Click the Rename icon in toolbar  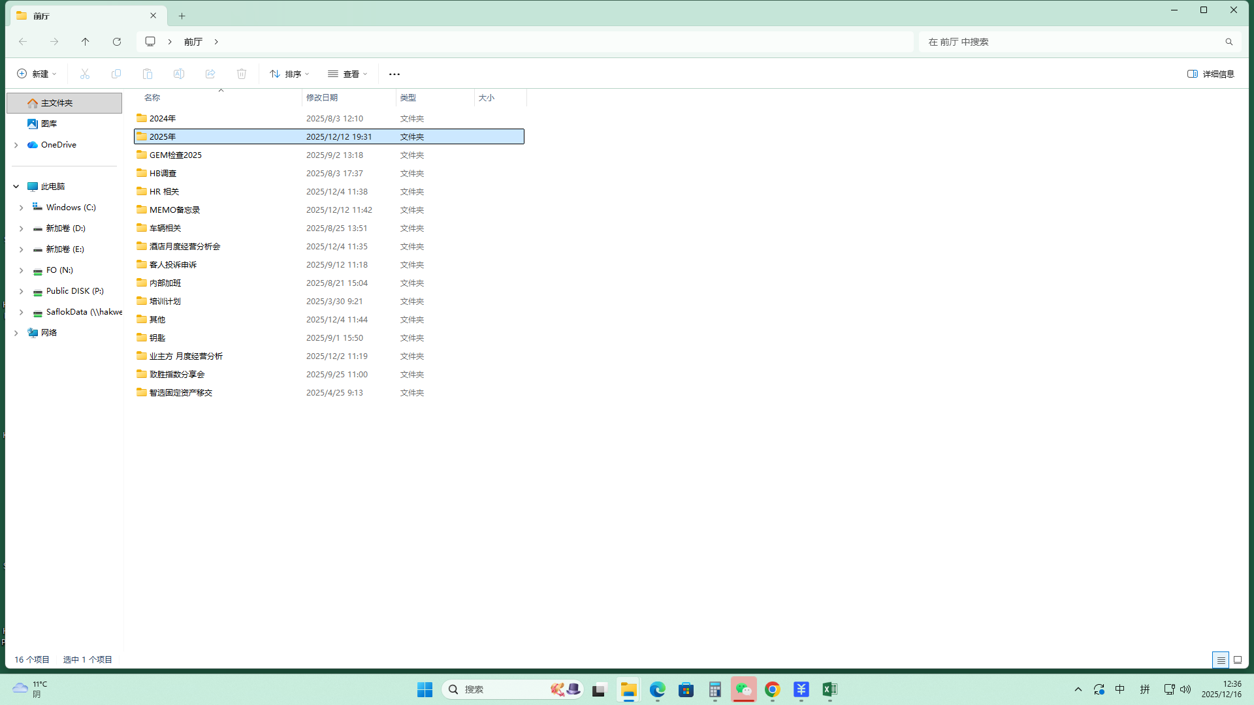[179, 74]
